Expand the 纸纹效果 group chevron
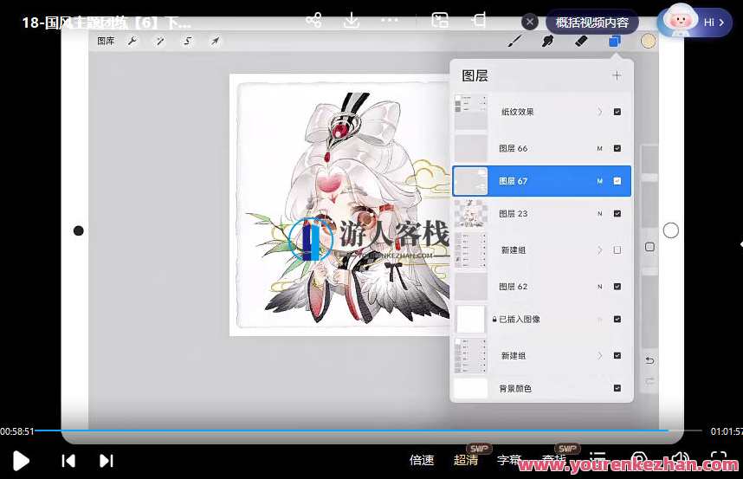743x479 pixels. (x=600, y=112)
